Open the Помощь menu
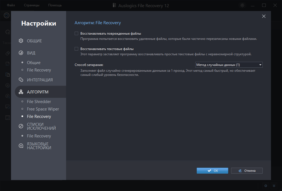Screen dimensions: 282x191 (55, 5)
